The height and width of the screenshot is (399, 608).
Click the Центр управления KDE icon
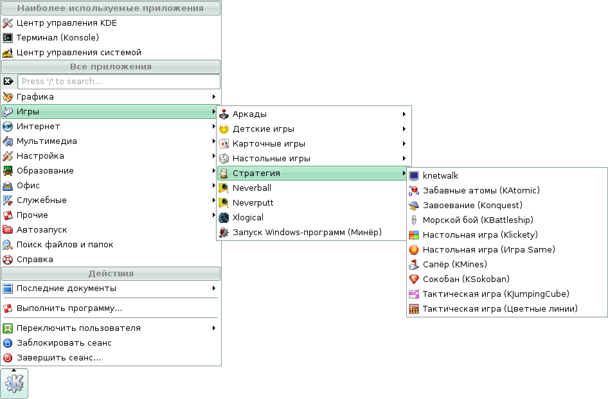[8, 23]
